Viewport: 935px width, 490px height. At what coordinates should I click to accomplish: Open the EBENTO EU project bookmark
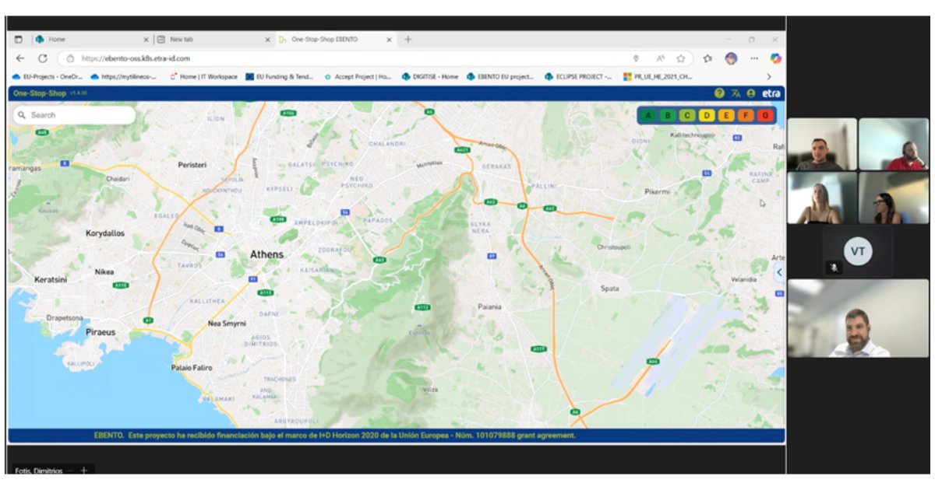502,75
